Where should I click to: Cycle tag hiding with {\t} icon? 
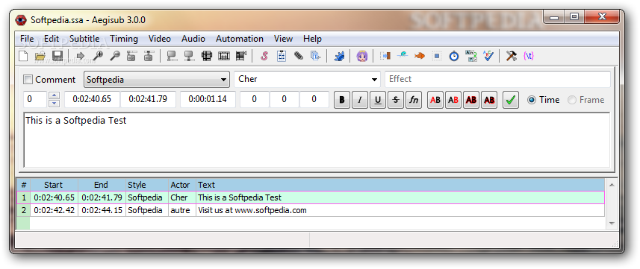tap(529, 56)
